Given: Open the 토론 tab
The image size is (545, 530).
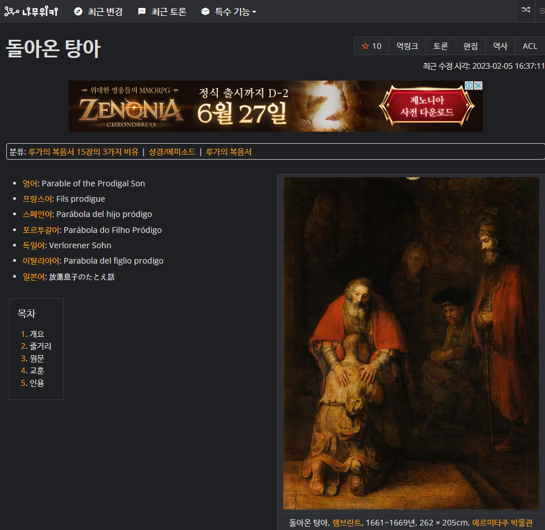Looking at the screenshot, I should (440, 46).
